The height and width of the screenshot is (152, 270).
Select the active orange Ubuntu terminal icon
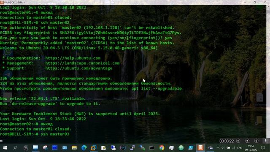point(200,148)
